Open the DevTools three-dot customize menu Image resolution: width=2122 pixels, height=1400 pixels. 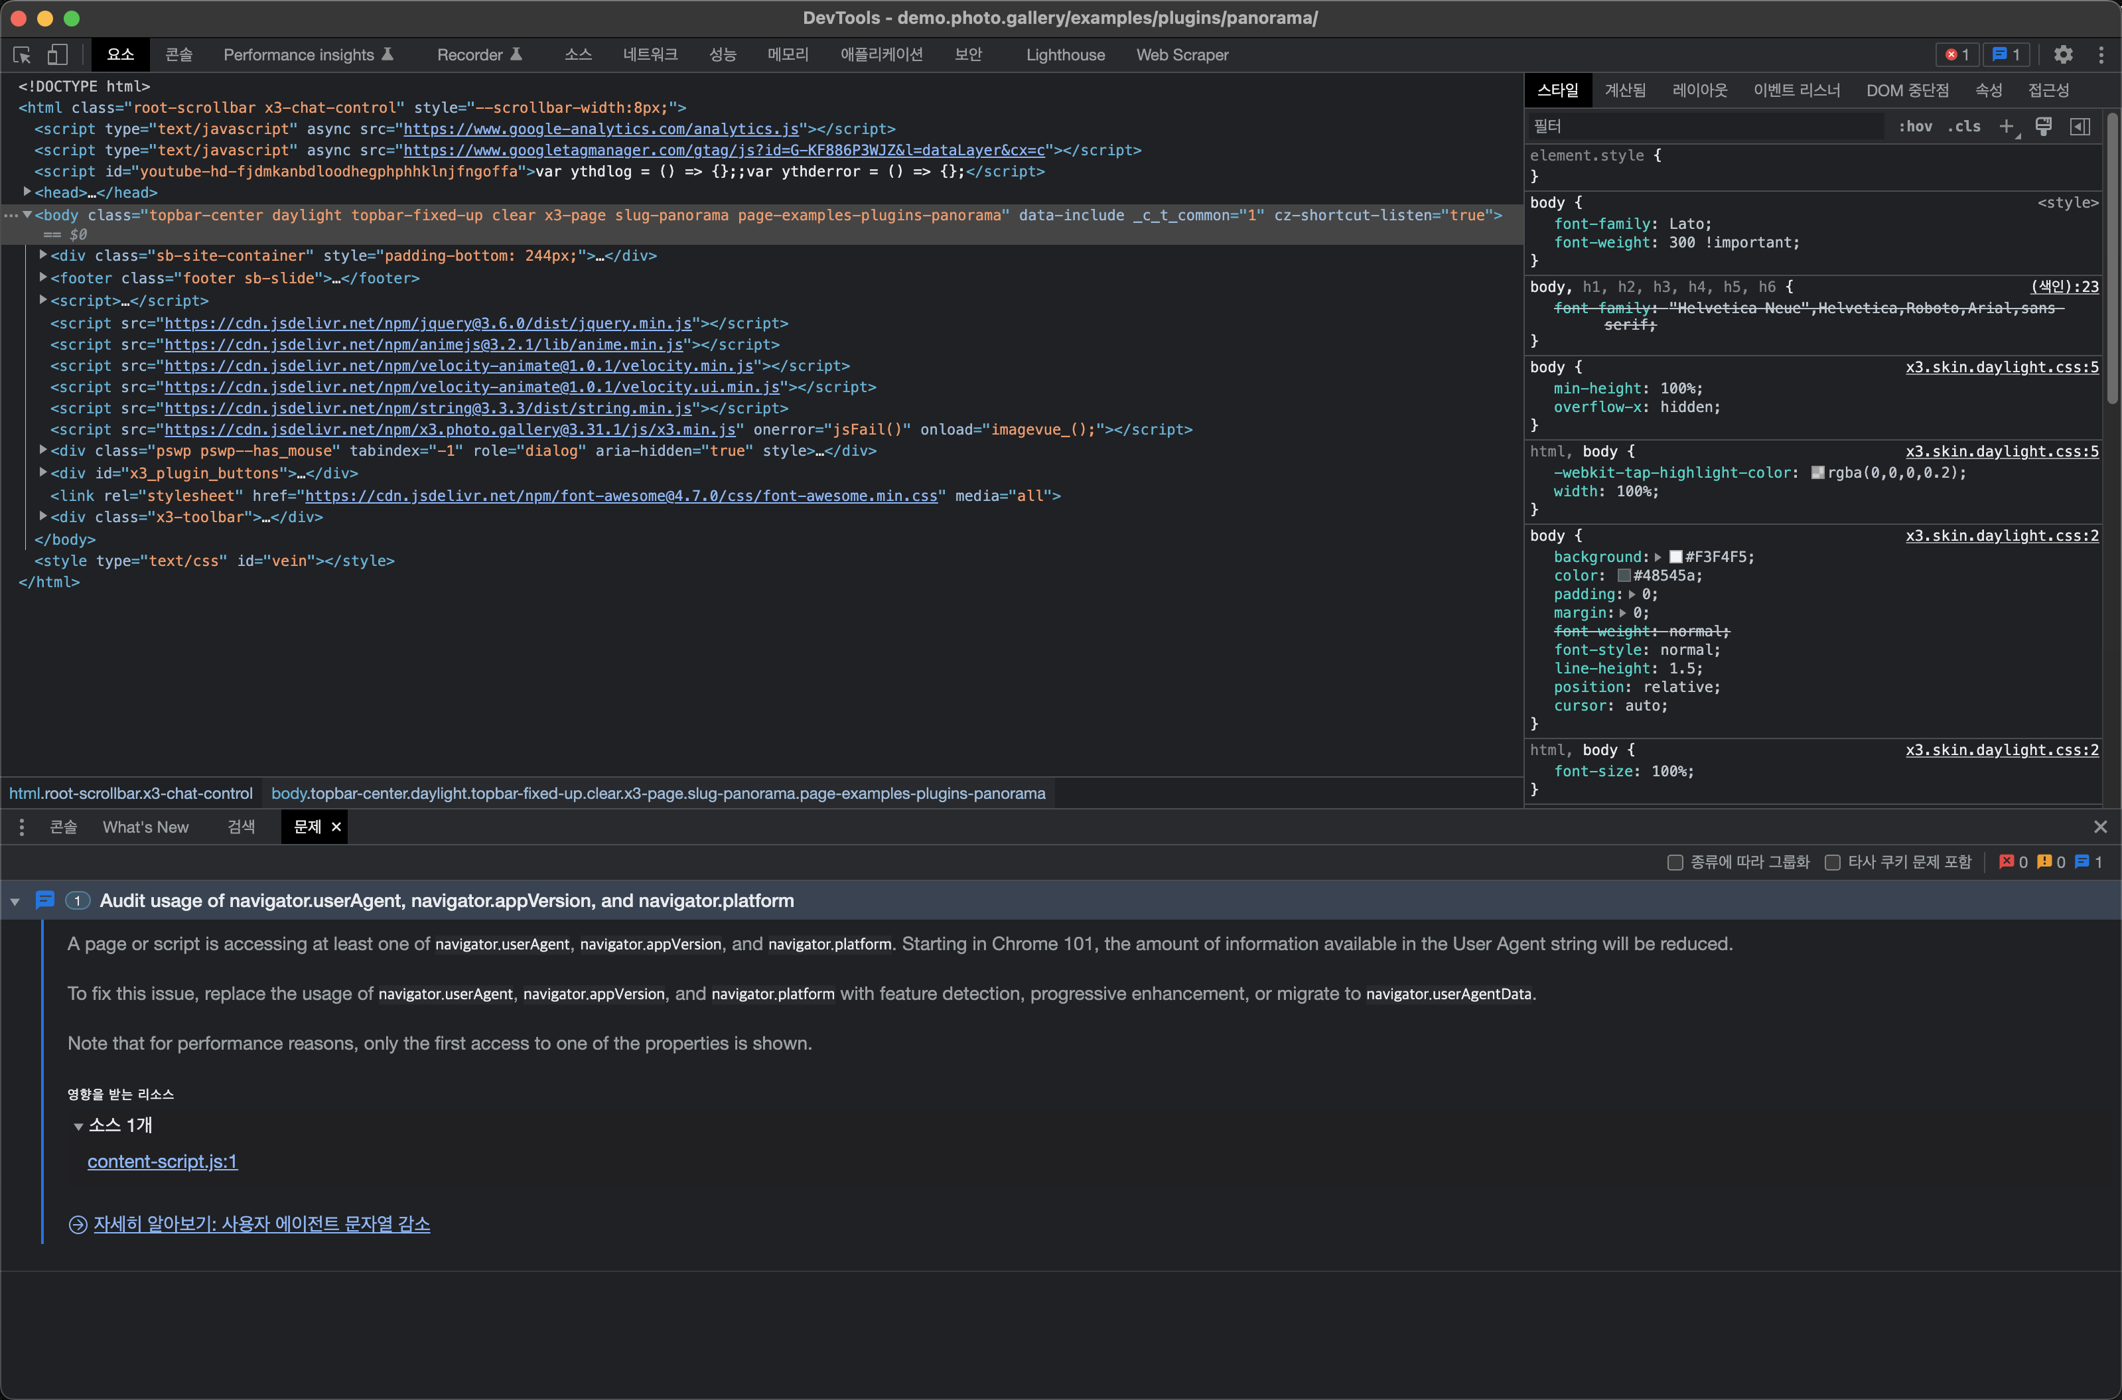[x=2101, y=54]
